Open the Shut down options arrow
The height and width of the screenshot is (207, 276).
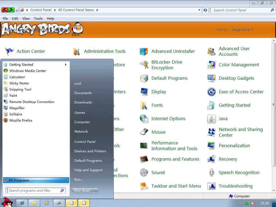tap(95, 191)
